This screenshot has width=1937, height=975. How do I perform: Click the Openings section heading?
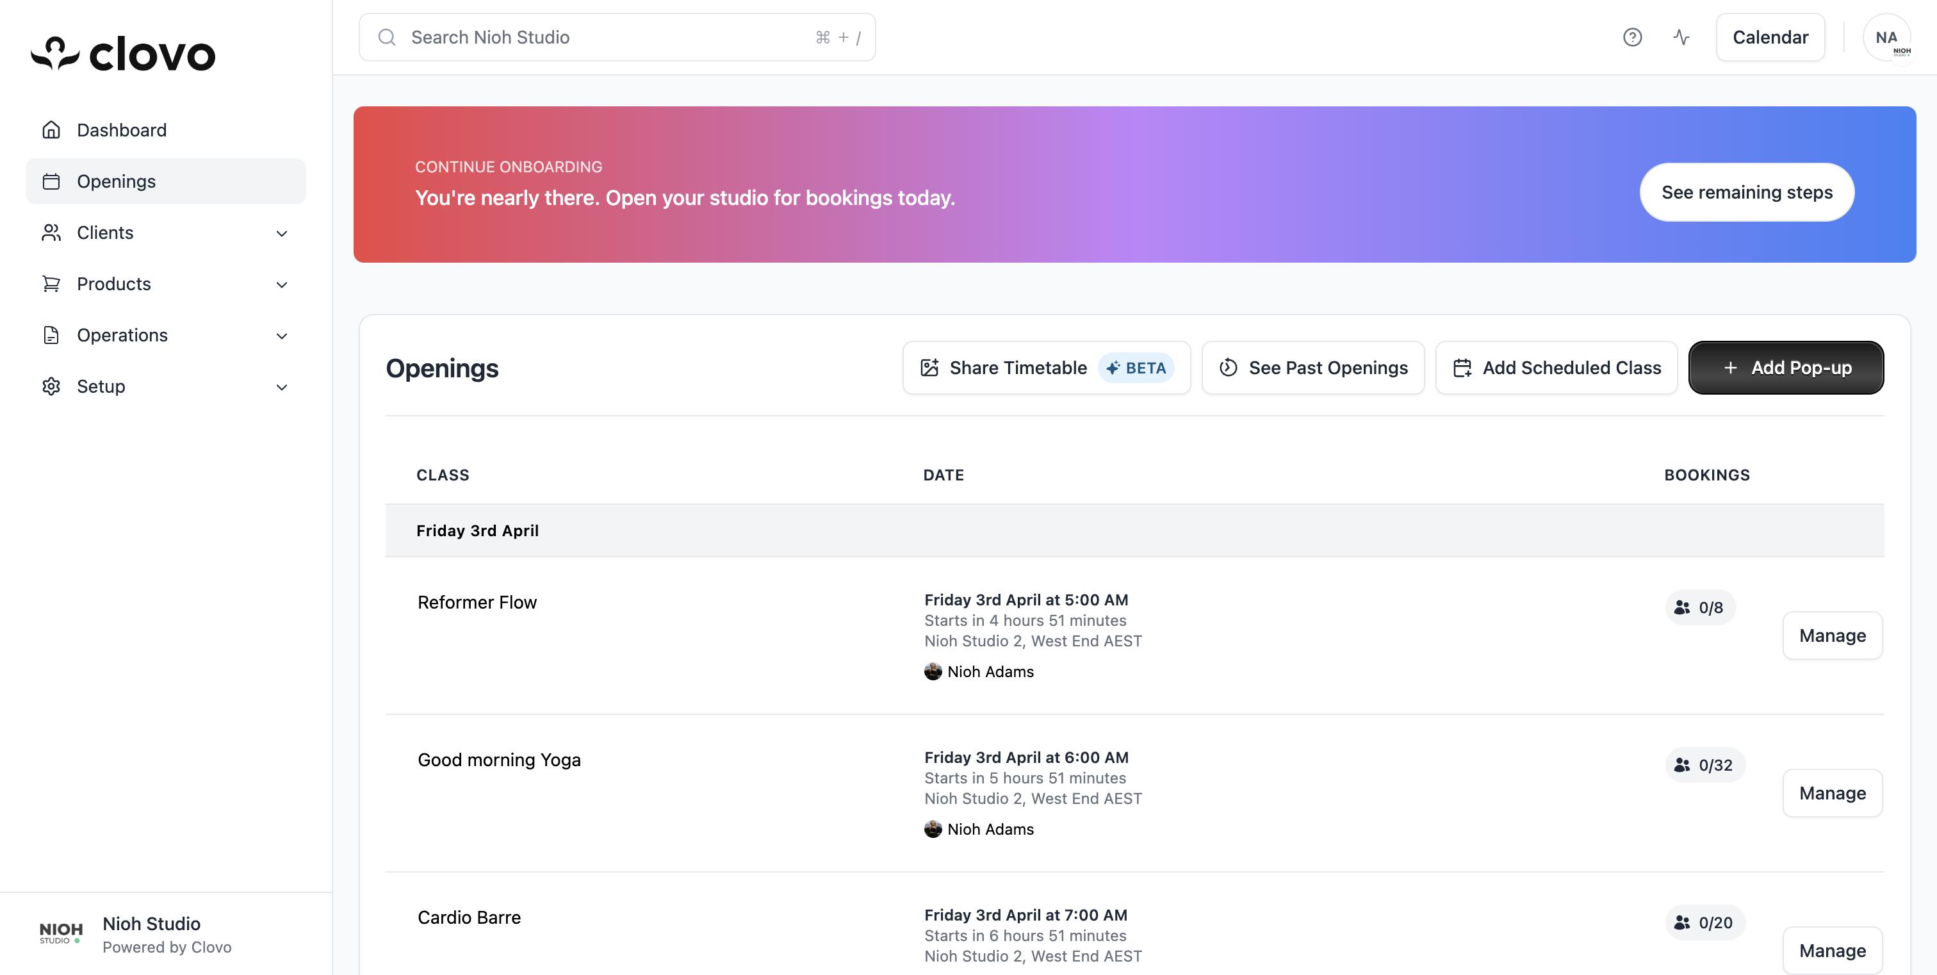442,368
